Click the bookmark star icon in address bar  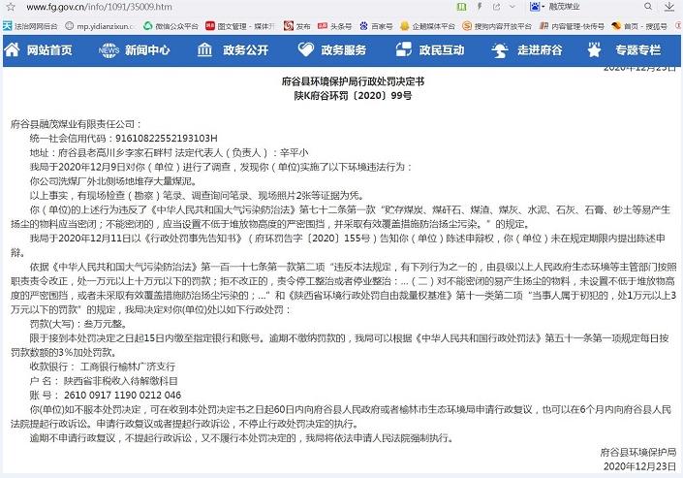tap(445, 8)
